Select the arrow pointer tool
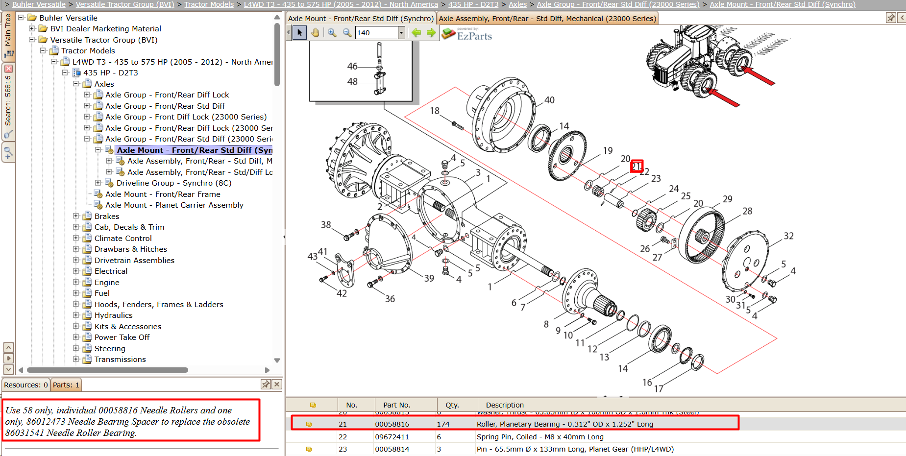The image size is (906, 456). pyautogui.click(x=299, y=33)
